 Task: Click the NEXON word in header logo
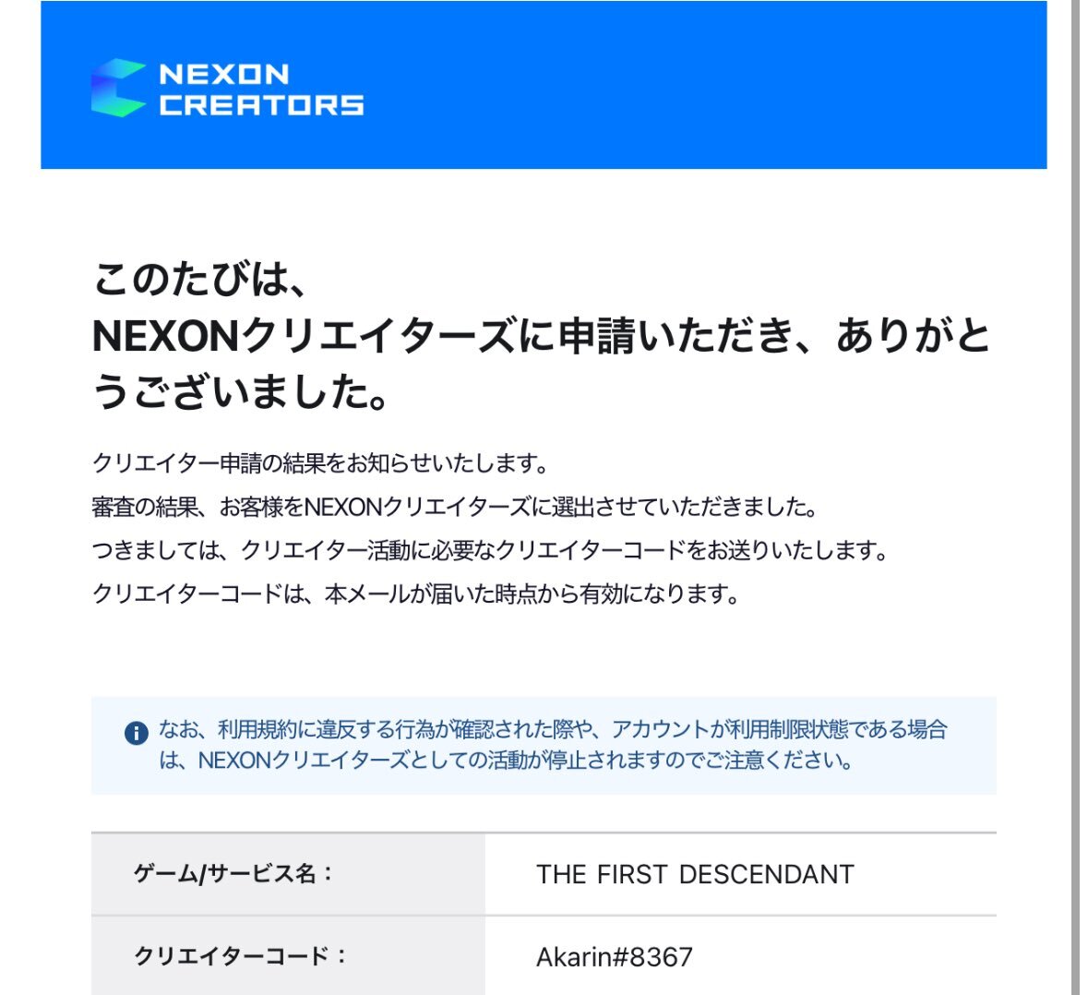pos(224,74)
